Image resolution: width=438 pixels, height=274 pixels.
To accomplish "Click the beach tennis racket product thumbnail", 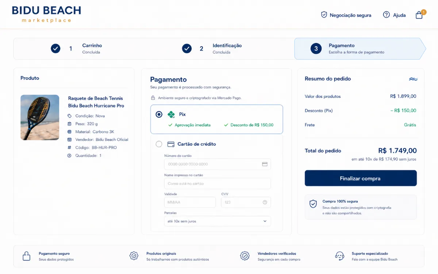I will (x=40, y=117).
